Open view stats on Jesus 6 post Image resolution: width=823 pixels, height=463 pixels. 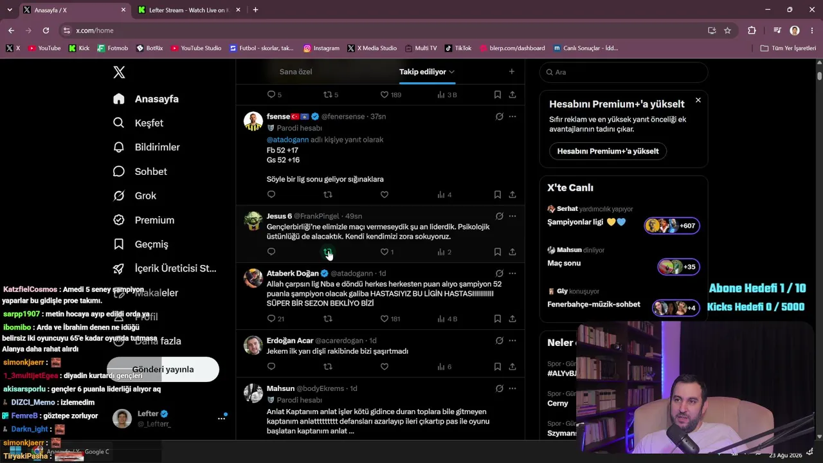point(444,252)
